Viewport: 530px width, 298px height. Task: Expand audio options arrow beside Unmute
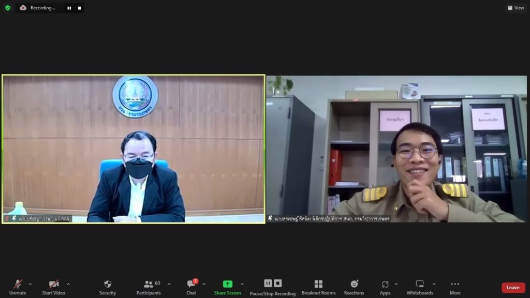pyautogui.click(x=30, y=284)
